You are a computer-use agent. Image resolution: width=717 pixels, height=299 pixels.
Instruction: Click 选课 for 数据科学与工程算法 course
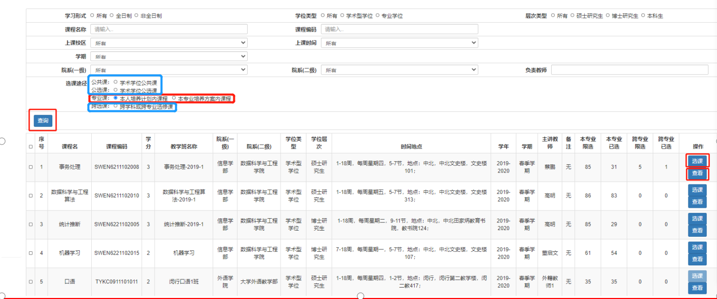click(697, 190)
